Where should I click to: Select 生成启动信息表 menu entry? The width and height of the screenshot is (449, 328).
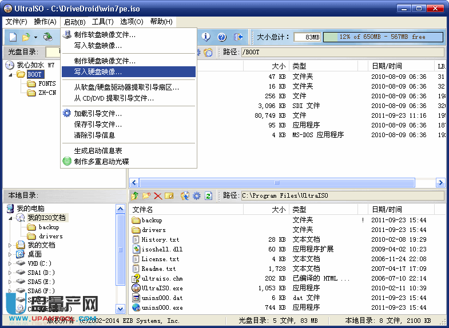point(129,151)
